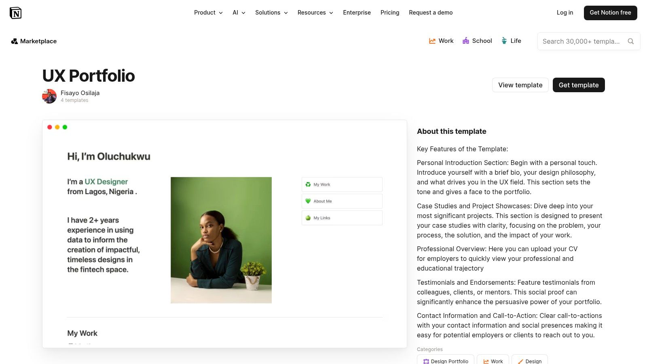
Task: Click Hi, I'm Oluchukwu heading
Action: coord(109,157)
